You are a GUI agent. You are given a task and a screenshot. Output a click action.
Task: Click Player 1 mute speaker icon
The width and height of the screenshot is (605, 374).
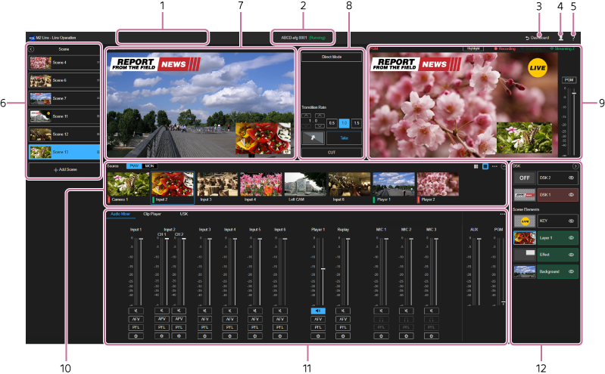(x=318, y=311)
